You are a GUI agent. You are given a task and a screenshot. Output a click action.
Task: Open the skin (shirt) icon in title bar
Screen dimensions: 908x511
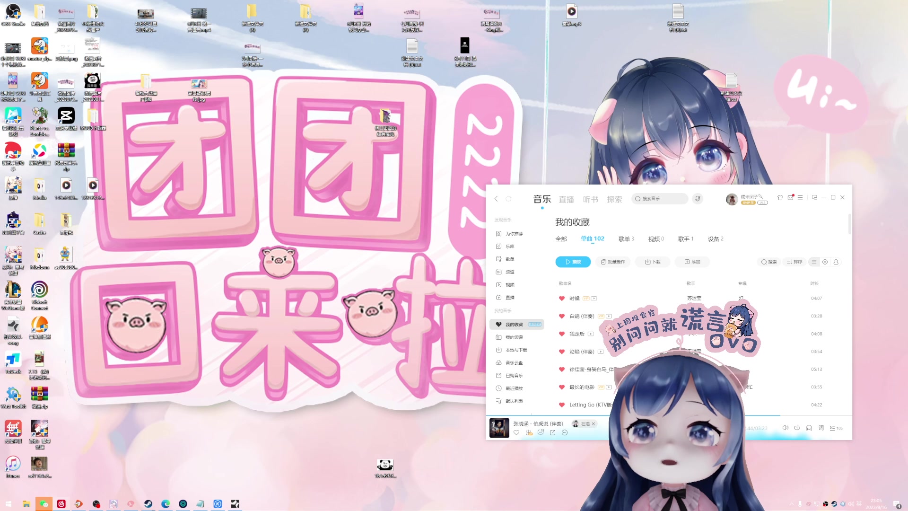780,198
